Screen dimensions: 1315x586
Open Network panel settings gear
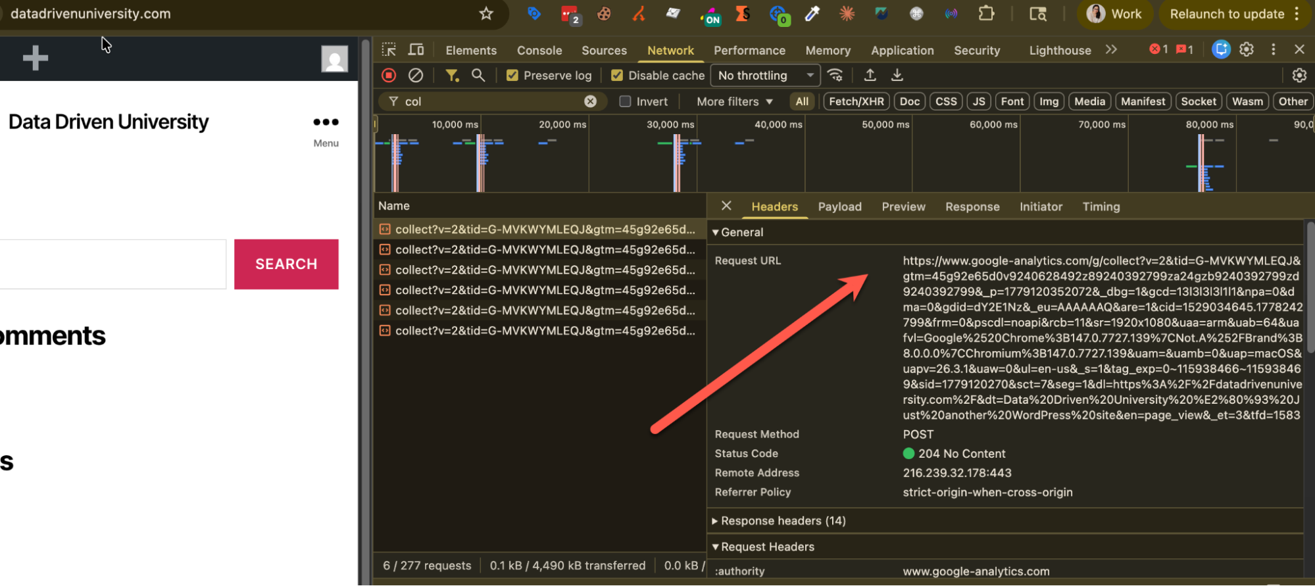(1299, 76)
